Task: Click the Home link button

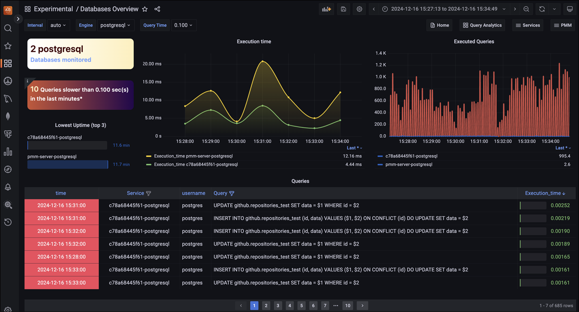Action: (439, 25)
